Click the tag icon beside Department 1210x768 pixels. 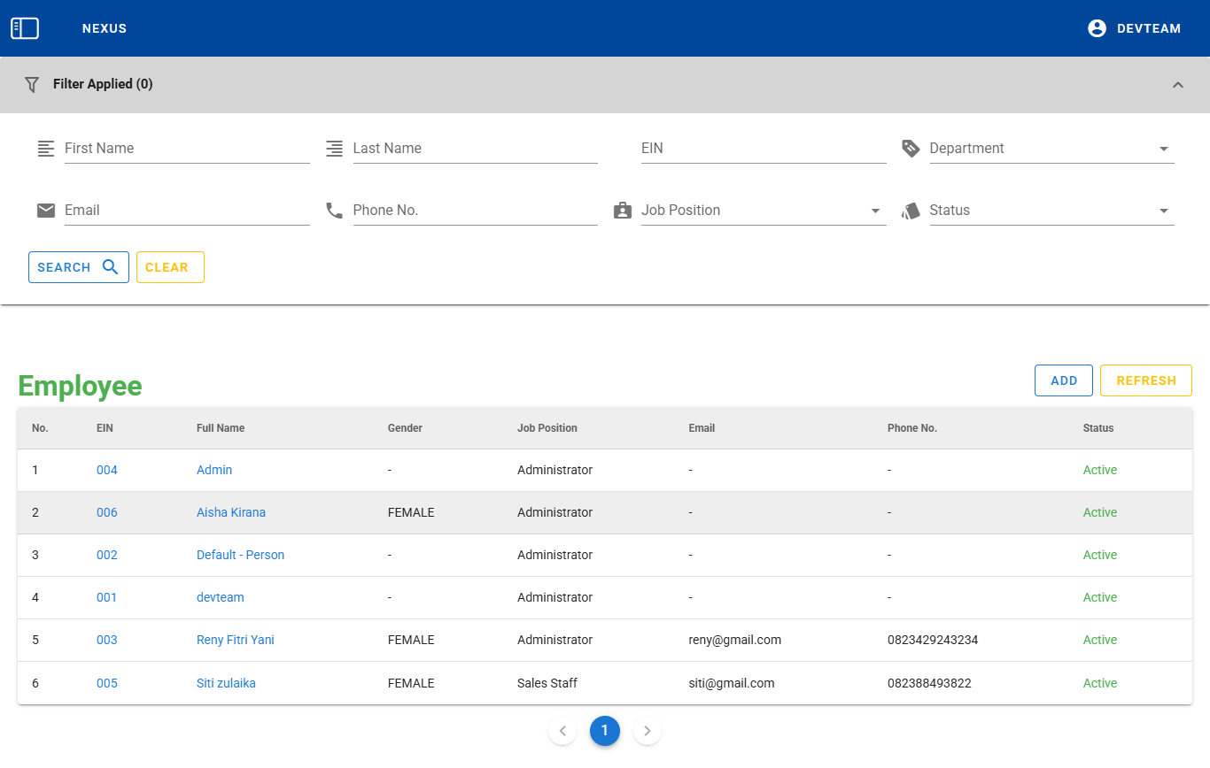(911, 149)
